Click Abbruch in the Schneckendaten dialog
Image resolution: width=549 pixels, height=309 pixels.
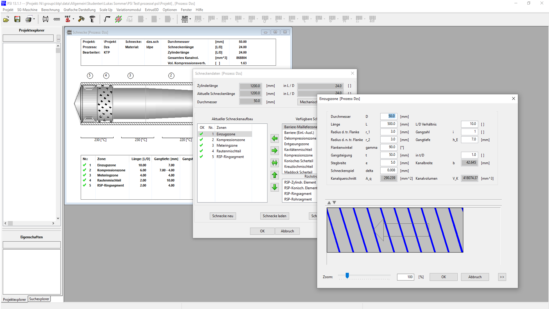(287, 231)
